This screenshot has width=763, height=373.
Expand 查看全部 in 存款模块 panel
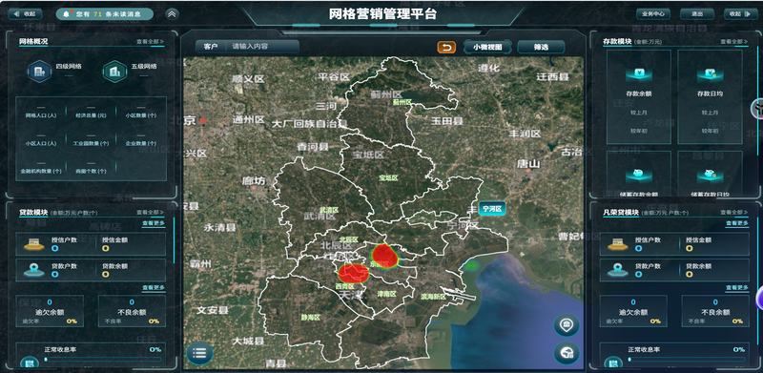pos(733,42)
